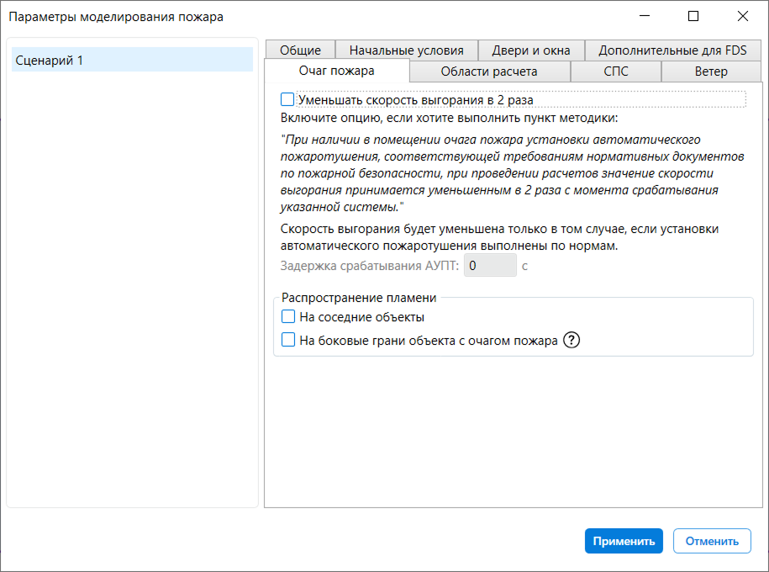Click the 'Отменить' button

click(x=712, y=541)
